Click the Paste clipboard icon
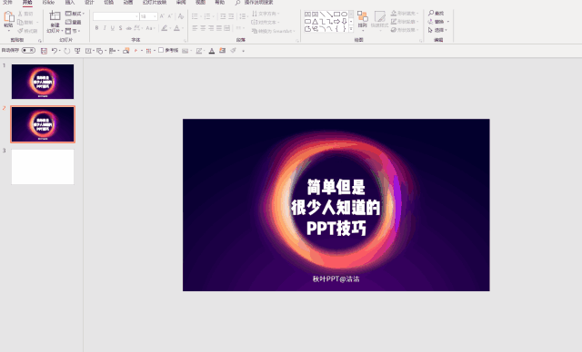This screenshot has width=582, height=352. [x=8, y=17]
